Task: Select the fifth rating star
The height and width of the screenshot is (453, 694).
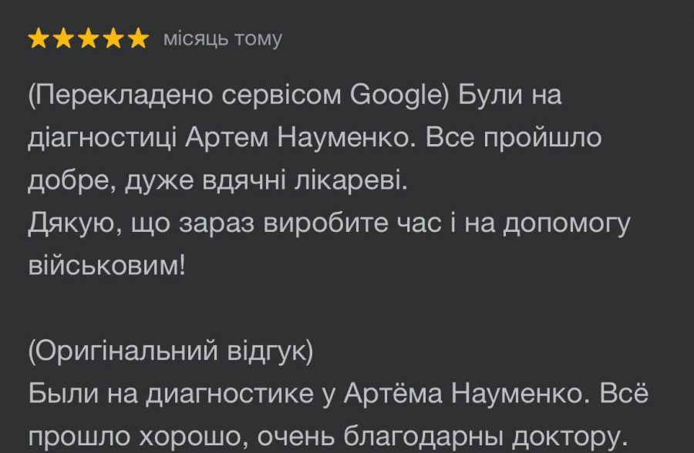Action: [x=138, y=39]
